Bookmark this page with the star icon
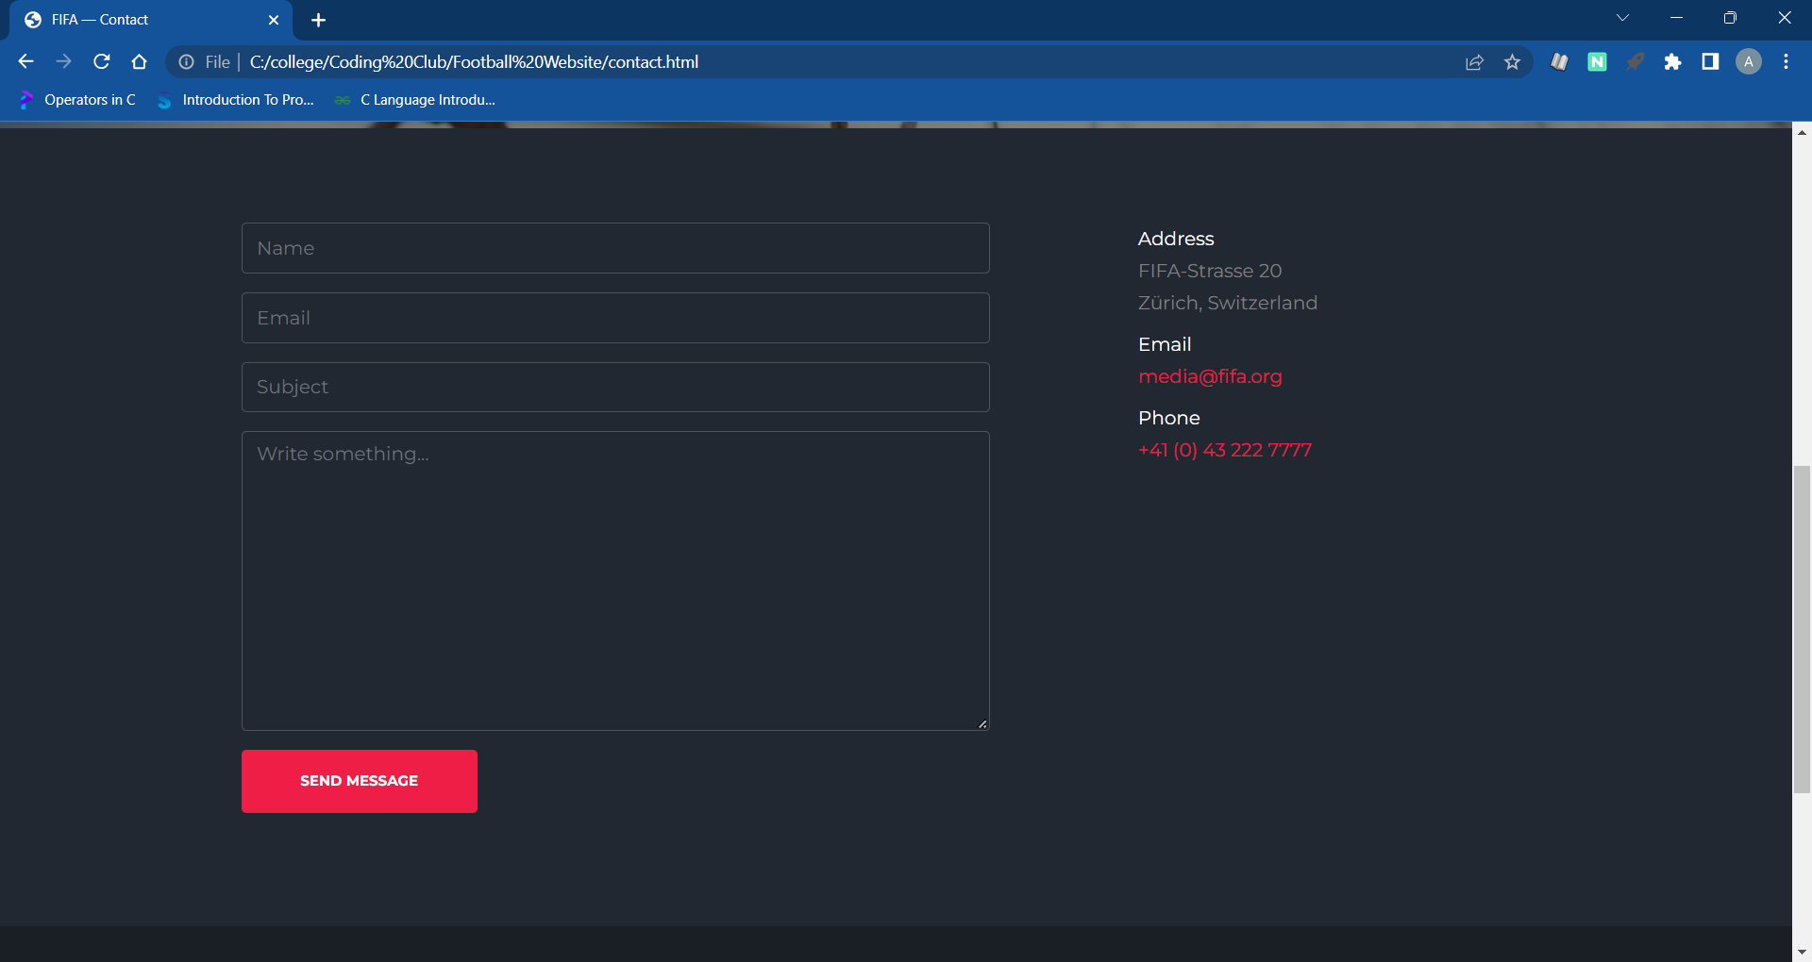 point(1513,61)
